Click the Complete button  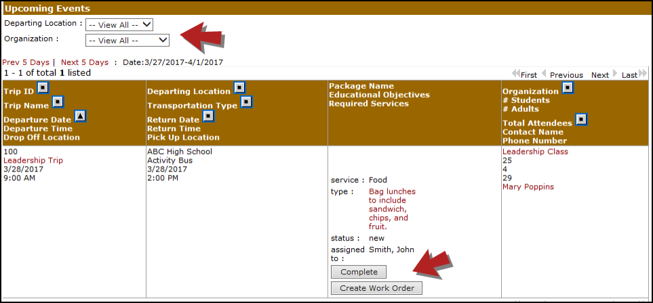359,272
